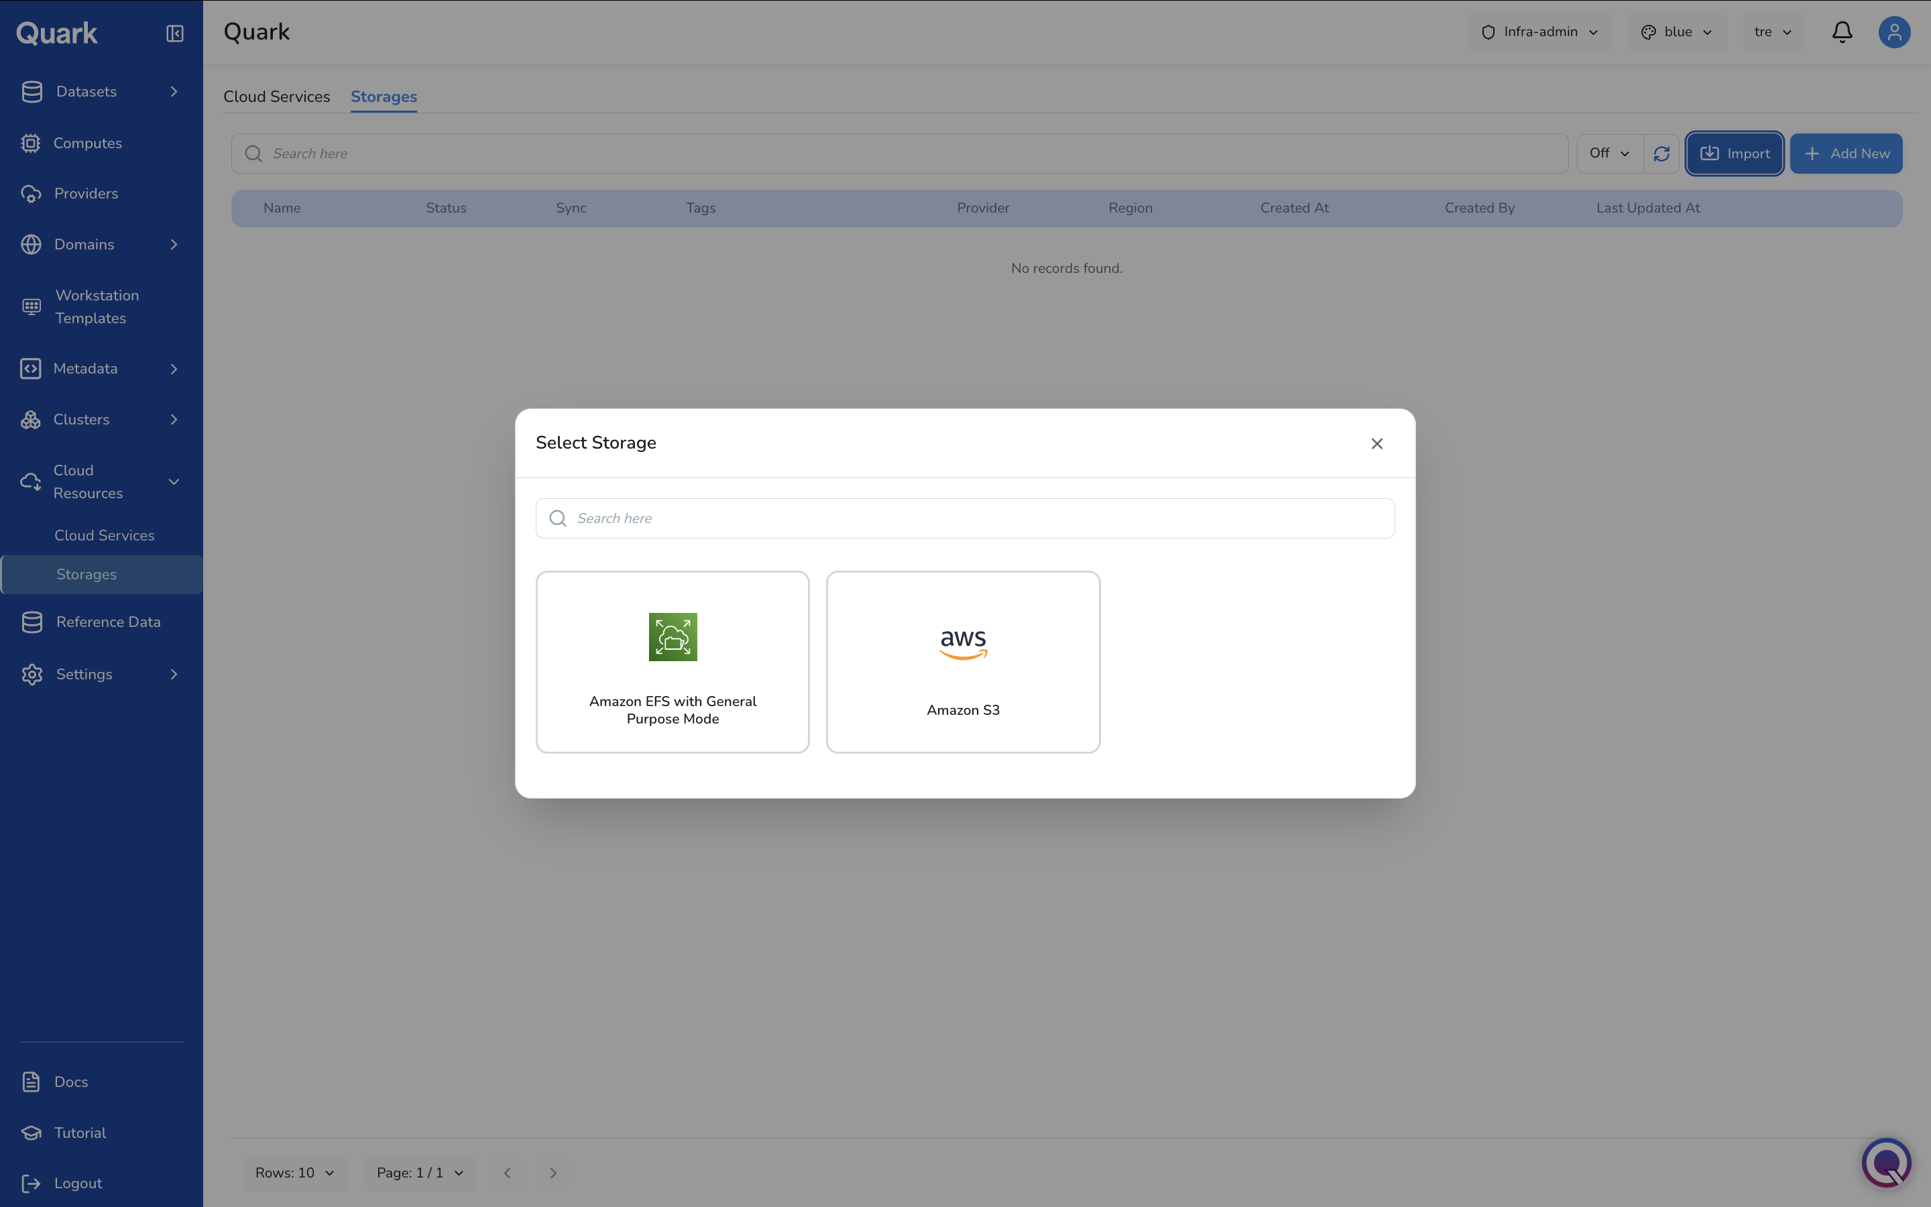This screenshot has height=1207, width=1931.
Task: Open Computes in the sidebar
Action: (88, 143)
